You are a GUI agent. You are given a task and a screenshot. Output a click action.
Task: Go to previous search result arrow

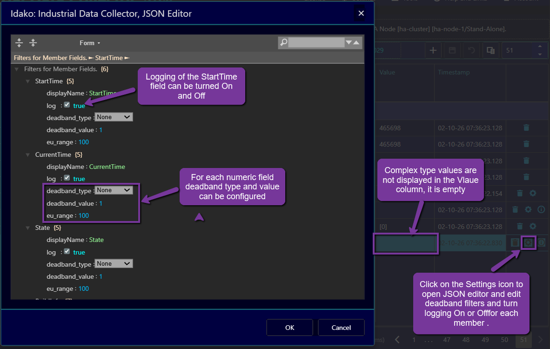pos(356,42)
